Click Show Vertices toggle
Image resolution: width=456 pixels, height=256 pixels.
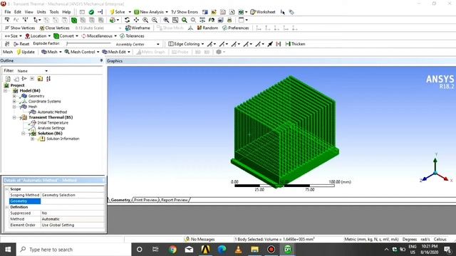tap(20, 28)
